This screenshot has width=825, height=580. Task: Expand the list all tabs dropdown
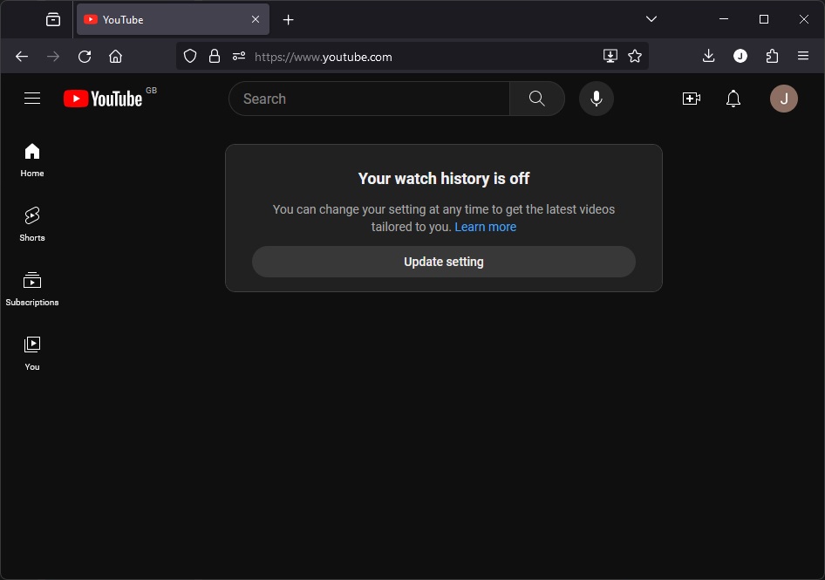coord(651,19)
